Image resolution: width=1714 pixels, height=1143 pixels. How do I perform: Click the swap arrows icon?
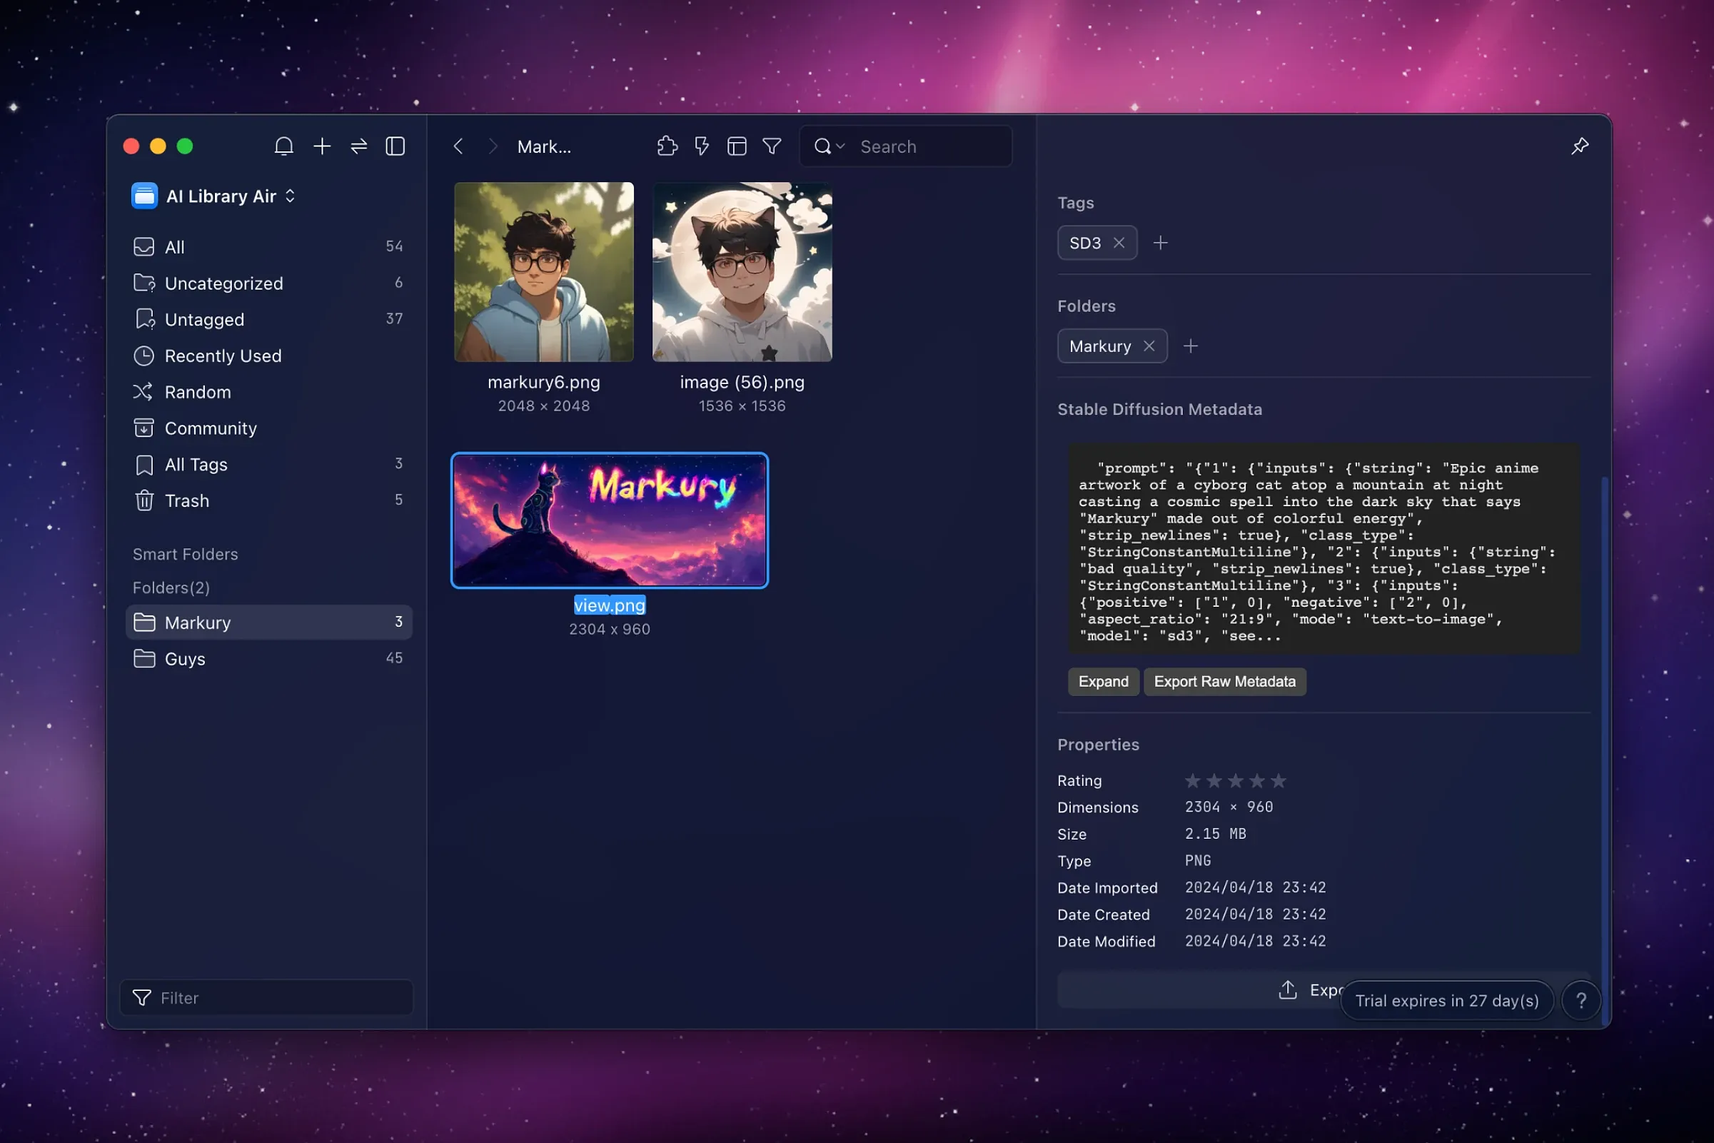point(358,146)
